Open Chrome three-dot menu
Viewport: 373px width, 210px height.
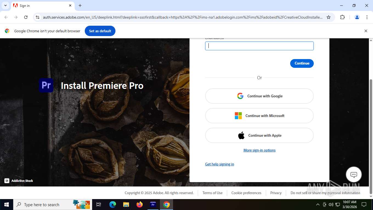pyautogui.click(x=367, y=17)
